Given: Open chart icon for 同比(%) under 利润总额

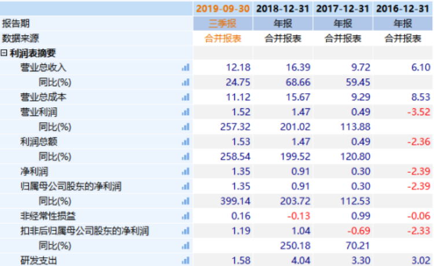Looking at the screenshot, I should click(x=185, y=156).
